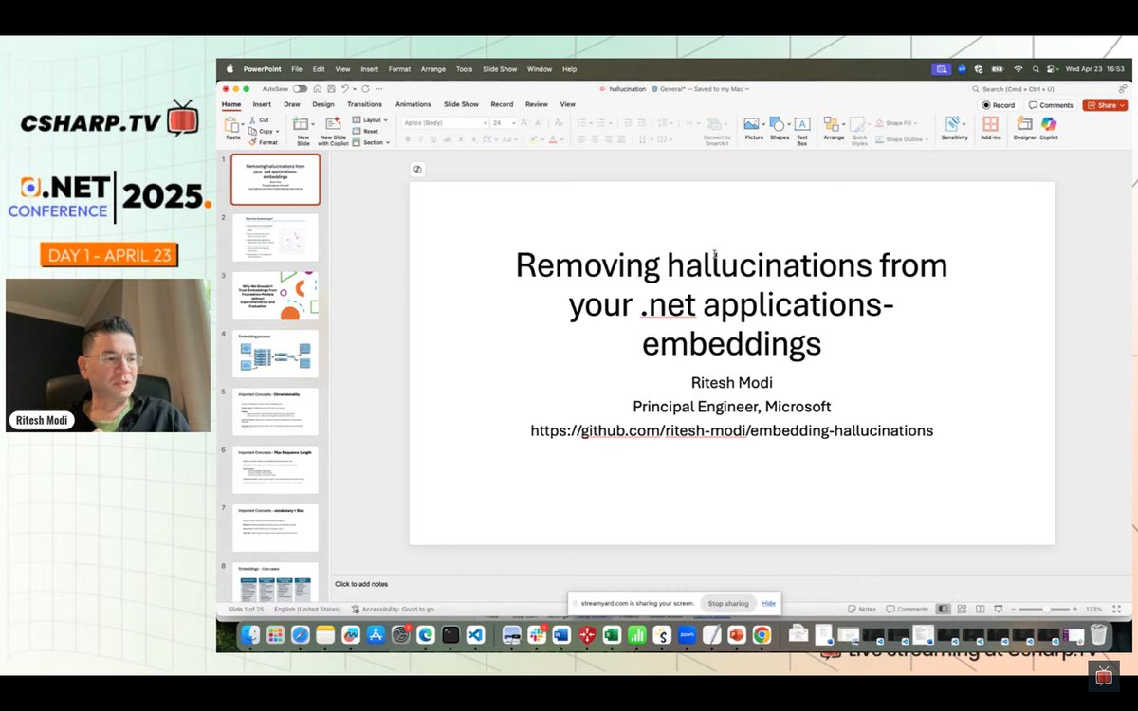Open the Copilot button

(x=1049, y=129)
